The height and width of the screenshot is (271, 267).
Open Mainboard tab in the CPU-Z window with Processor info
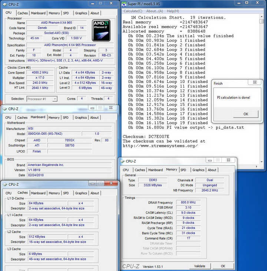coord(38,13)
